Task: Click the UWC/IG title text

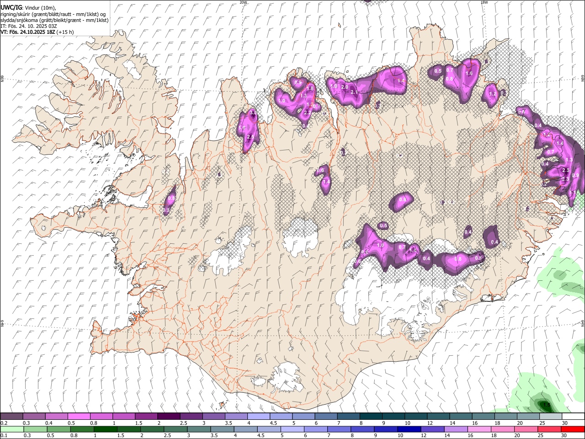Action: [11, 7]
